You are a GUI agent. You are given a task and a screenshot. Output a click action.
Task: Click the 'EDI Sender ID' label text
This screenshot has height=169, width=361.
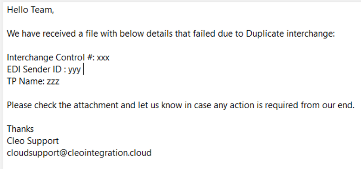pyautogui.click(x=34, y=70)
